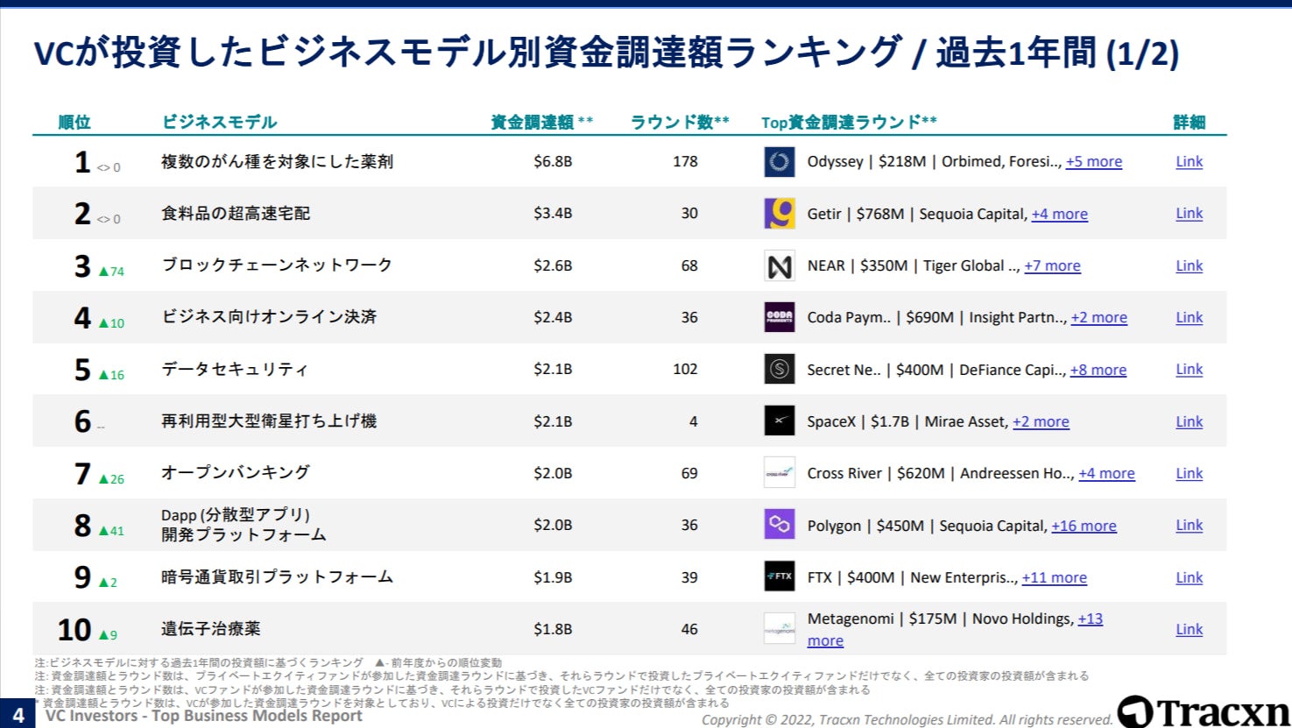Click the ラウンド数 column header
The height and width of the screenshot is (728, 1292).
(x=680, y=122)
